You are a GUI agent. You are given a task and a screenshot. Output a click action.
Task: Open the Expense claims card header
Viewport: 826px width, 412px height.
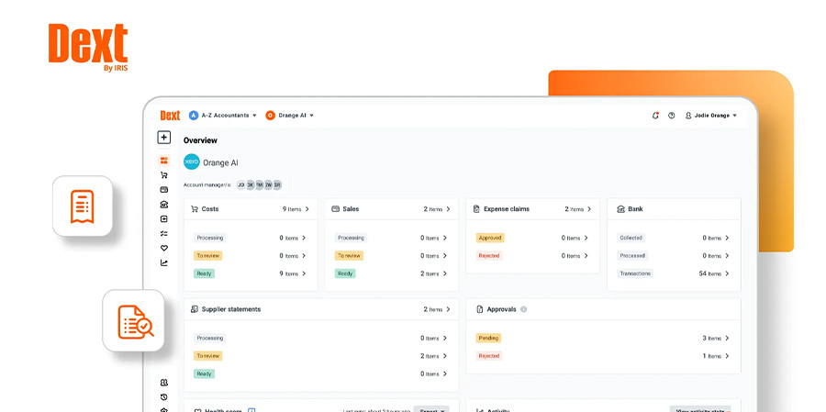[x=532, y=209]
